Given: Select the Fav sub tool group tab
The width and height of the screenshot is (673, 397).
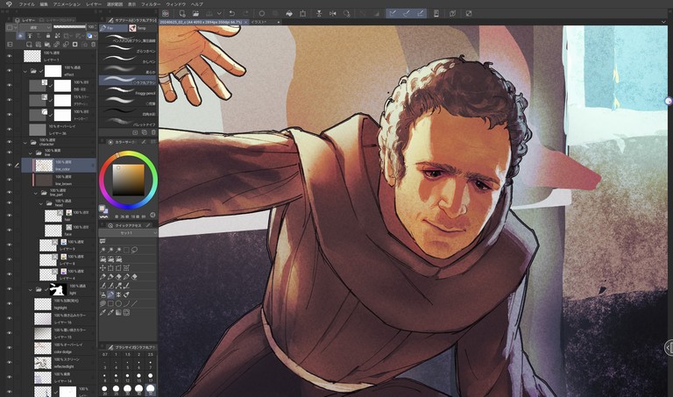Looking at the screenshot, I should (x=113, y=28).
